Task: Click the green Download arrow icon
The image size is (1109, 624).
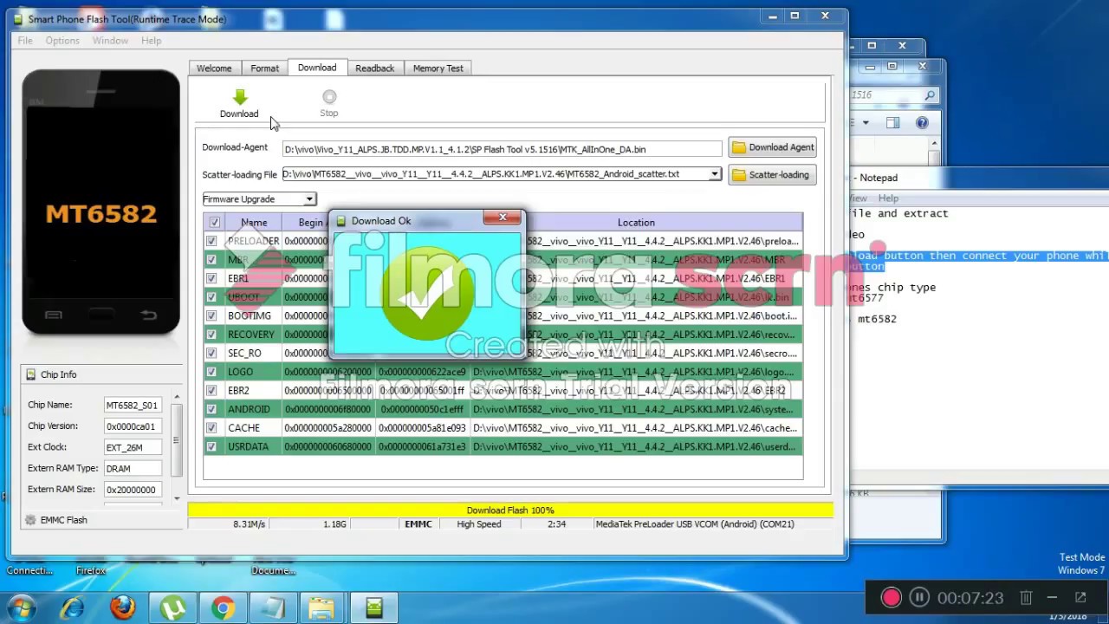Action: pyautogui.click(x=240, y=97)
